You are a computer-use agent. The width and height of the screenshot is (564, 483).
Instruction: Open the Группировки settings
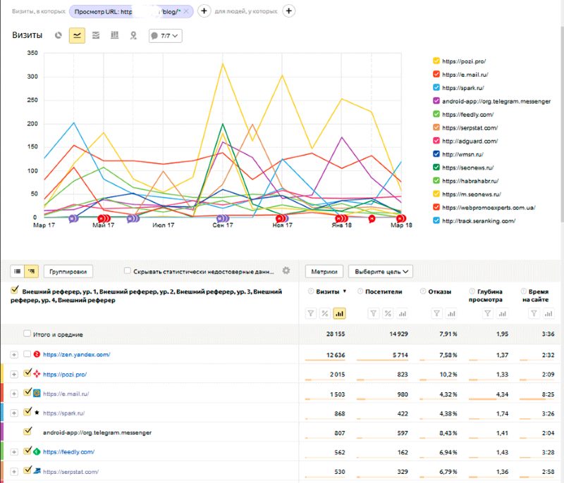pyautogui.click(x=68, y=272)
